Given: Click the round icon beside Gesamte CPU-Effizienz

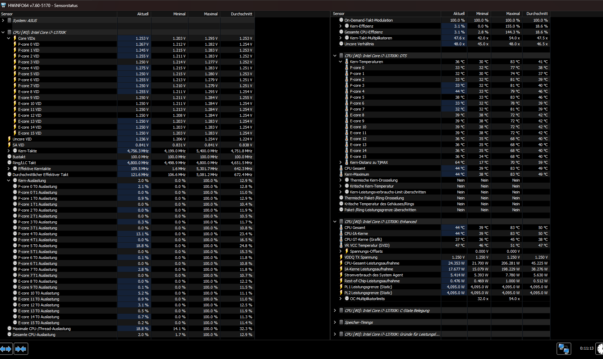Looking at the screenshot, I should 341,32.
